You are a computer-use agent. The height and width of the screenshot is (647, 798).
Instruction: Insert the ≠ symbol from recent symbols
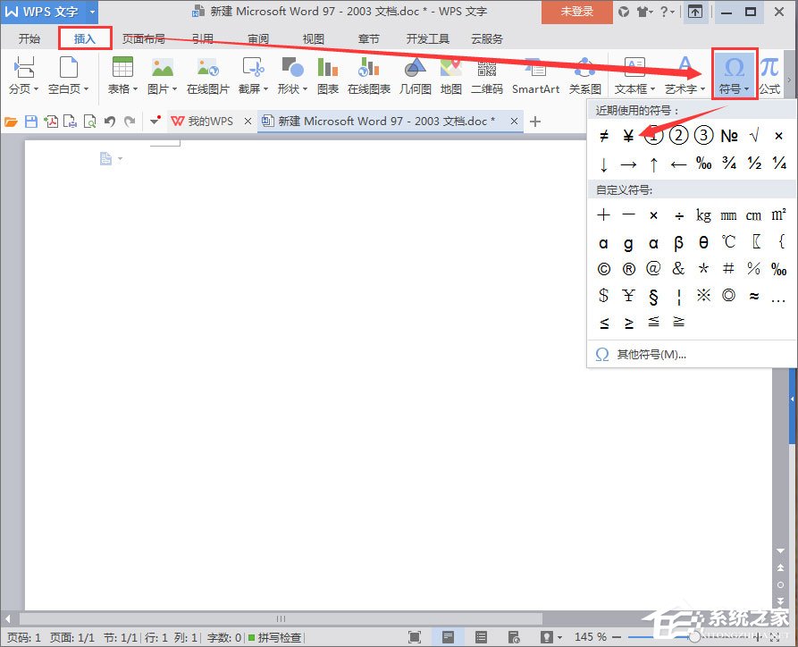coord(603,136)
